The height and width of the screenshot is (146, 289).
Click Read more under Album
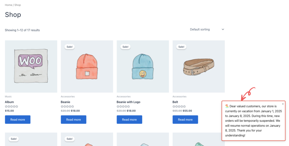click(x=18, y=120)
